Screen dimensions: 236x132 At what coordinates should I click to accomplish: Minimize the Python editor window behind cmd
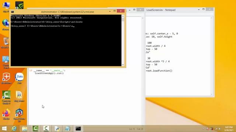click(x=129, y=10)
